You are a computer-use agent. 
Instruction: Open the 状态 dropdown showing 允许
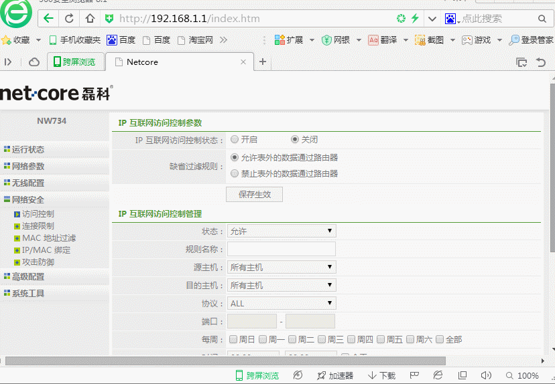pyautogui.click(x=282, y=231)
